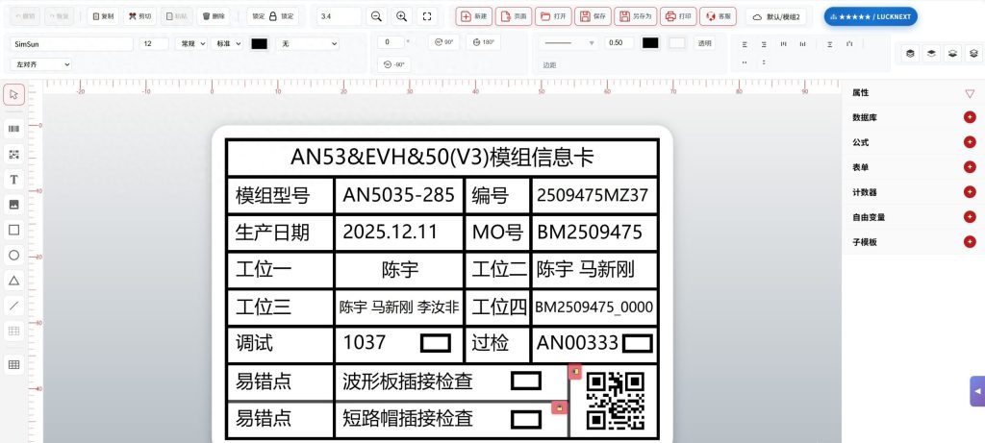Click checkbox next to AN00333

(638, 343)
